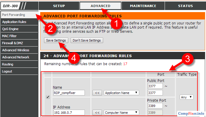206x117 pixels.
Task: Expand the Computer Name dropdown
Action: [121, 112]
